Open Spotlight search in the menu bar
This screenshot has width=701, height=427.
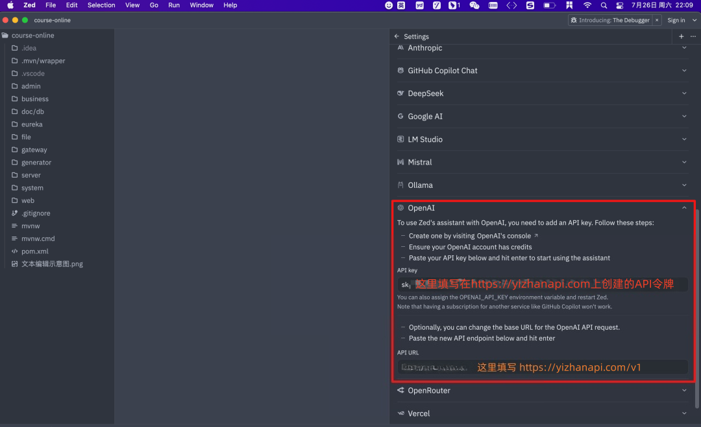pos(604,5)
